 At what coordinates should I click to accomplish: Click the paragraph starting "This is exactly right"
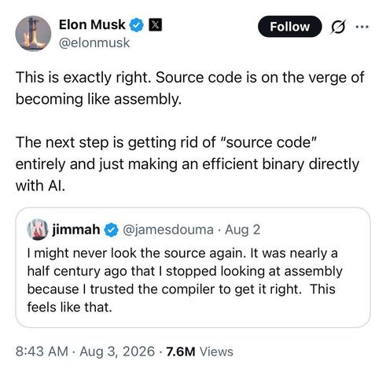[189, 89]
